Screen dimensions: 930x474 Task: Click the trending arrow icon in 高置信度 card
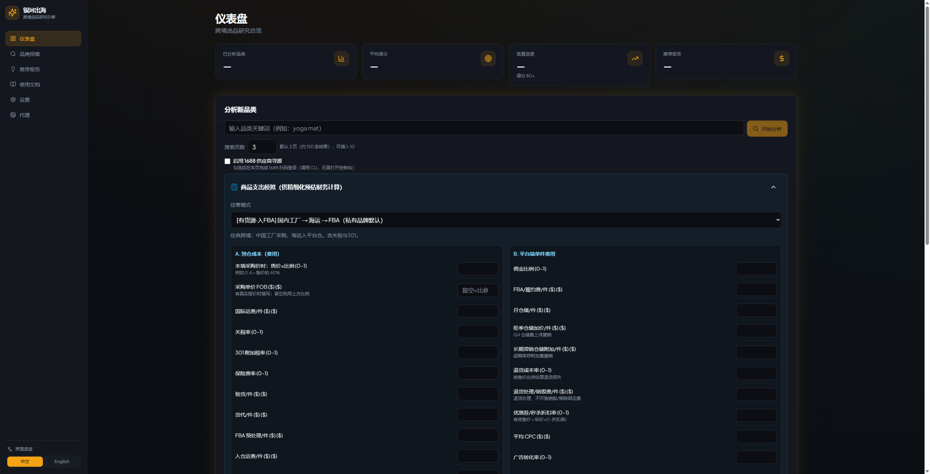click(x=635, y=58)
